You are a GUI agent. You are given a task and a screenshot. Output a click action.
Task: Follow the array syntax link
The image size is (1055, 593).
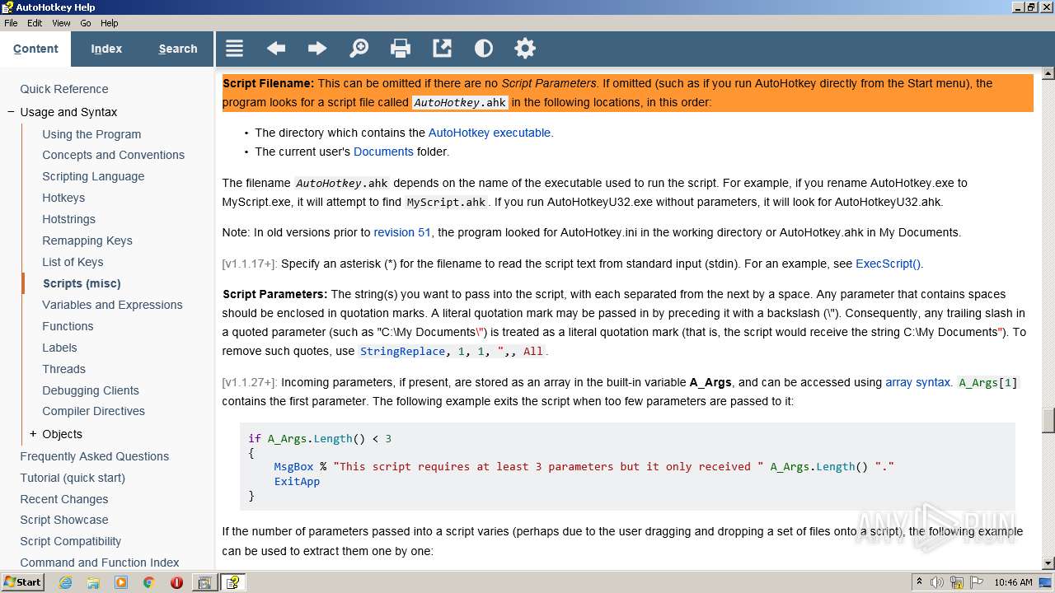tap(917, 382)
